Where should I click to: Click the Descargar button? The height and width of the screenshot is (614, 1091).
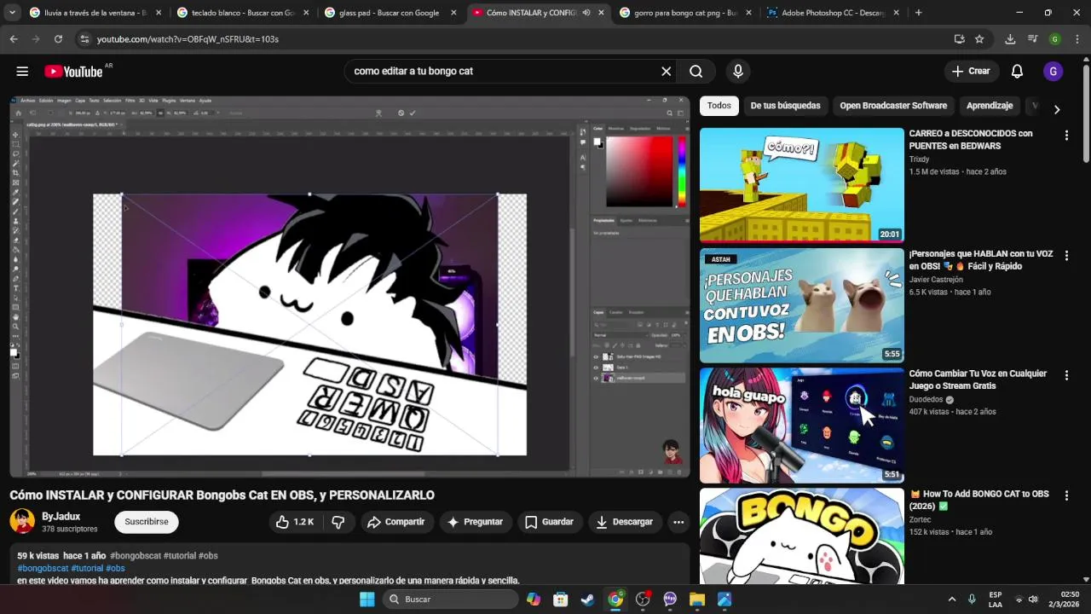coord(624,522)
